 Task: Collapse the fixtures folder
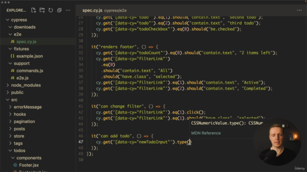(x=10, y=49)
